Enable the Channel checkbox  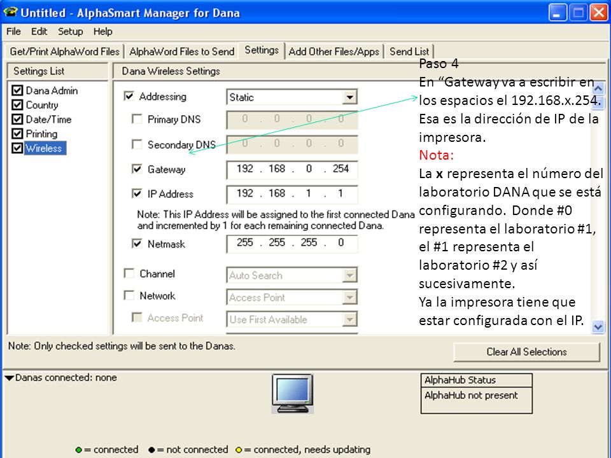click(x=129, y=274)
